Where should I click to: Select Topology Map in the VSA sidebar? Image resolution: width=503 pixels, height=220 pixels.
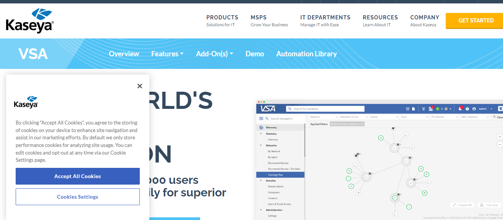[281, 175]
